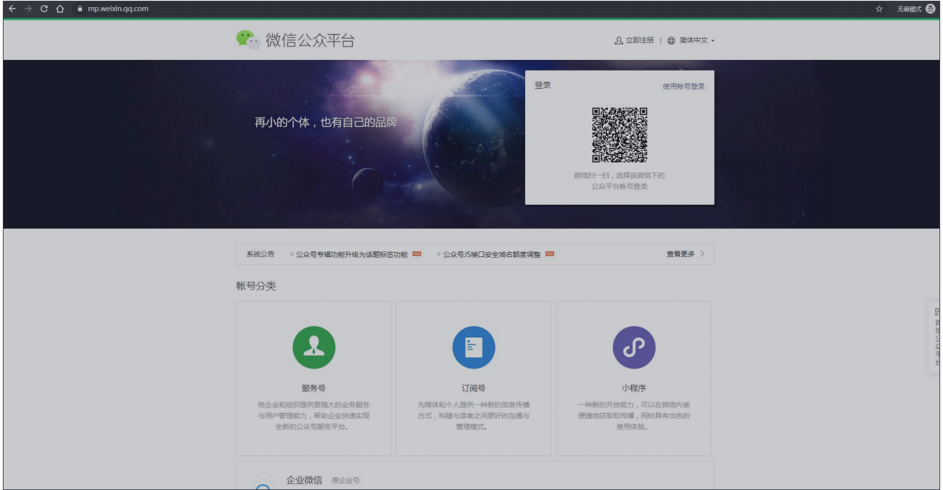Click the browser forward arrow
This screenshot has width=943, height=490.
28,8
